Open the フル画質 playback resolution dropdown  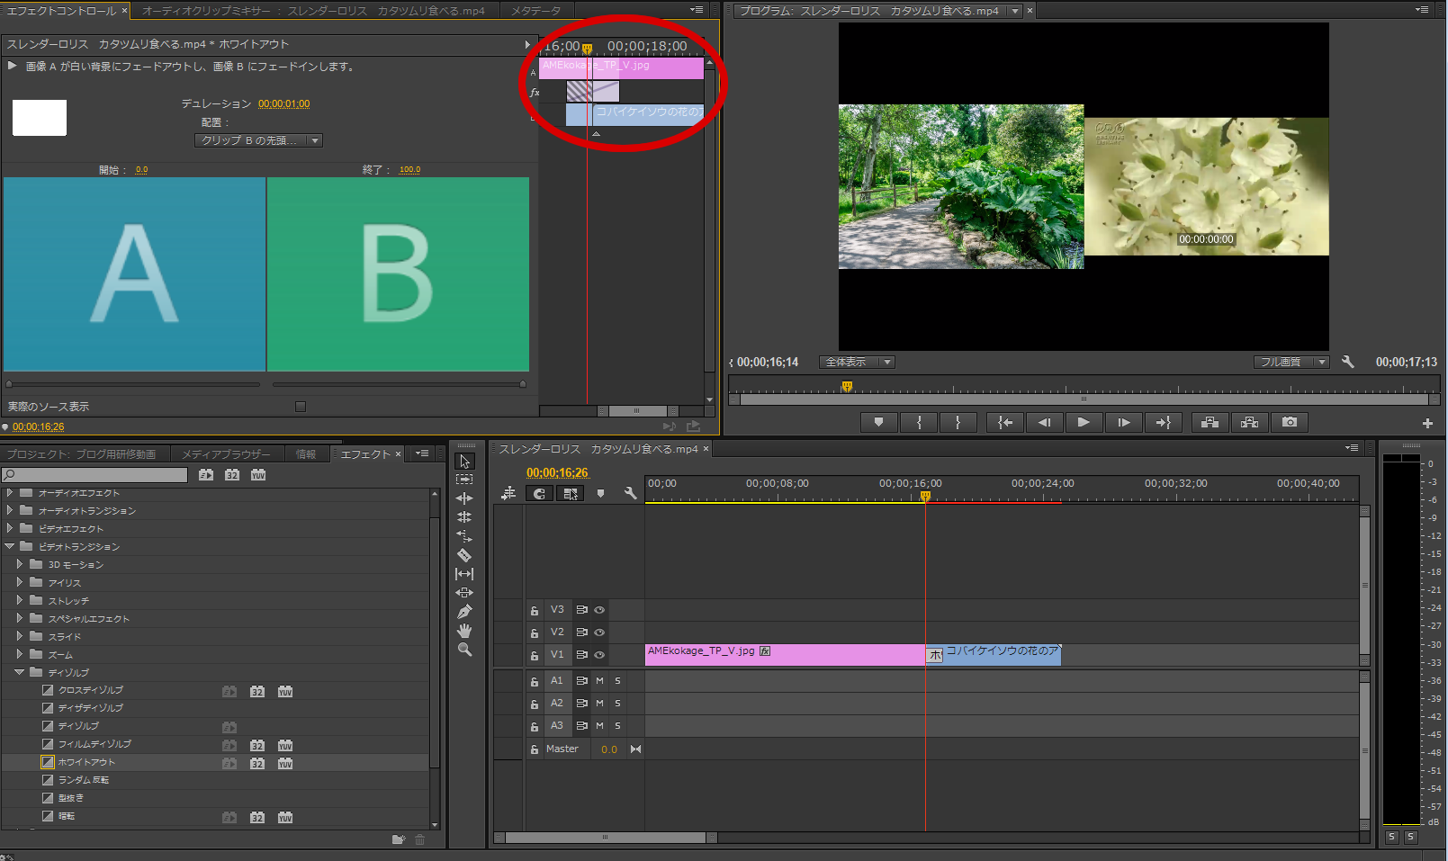pos(1291,362)
